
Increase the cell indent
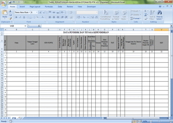pyautogui.click(x=66, y=17)
